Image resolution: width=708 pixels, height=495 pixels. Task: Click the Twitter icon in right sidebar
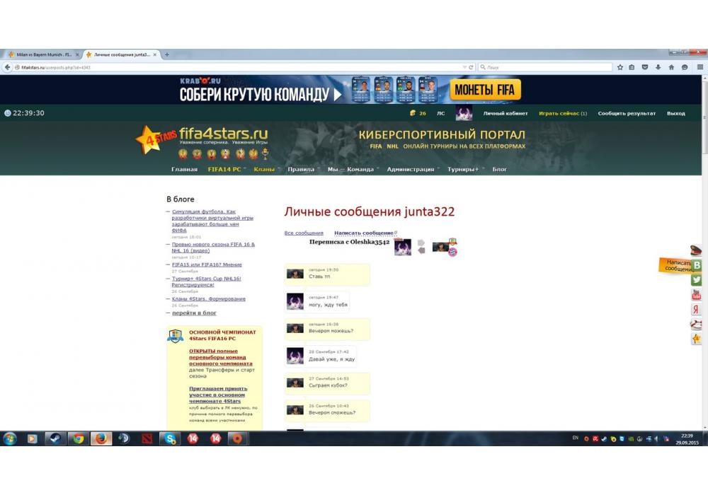(697, 280)
